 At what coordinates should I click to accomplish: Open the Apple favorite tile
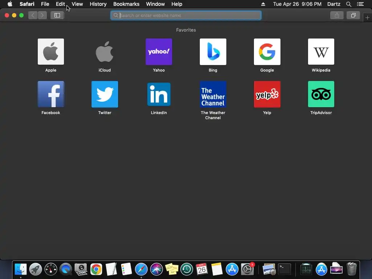pos(51,52)
